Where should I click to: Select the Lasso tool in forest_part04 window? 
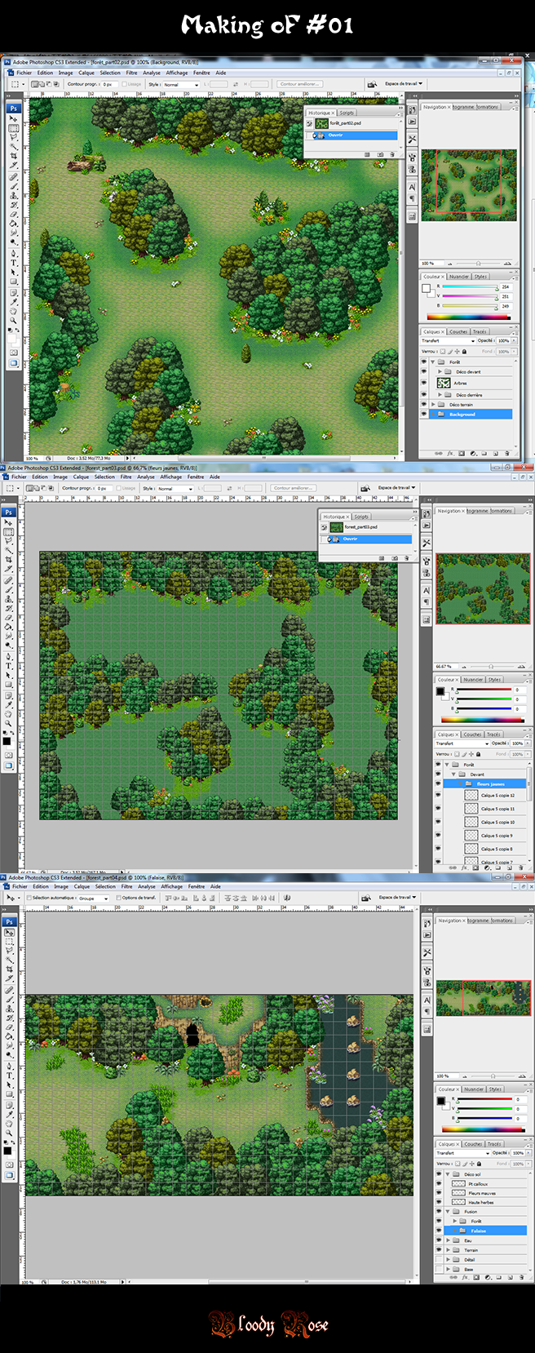point(9,951)
